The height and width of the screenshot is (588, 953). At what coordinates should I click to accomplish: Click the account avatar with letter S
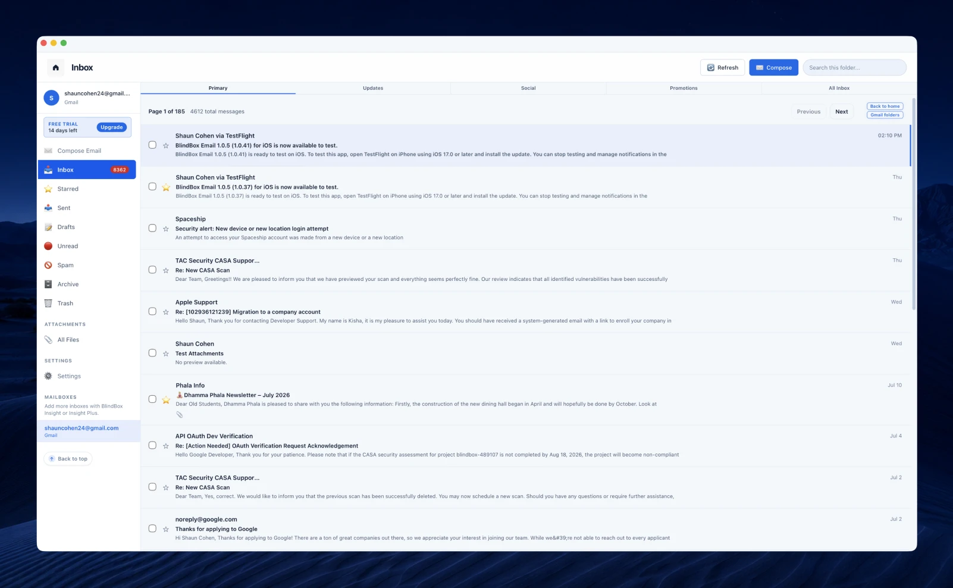tap(51, 98)
